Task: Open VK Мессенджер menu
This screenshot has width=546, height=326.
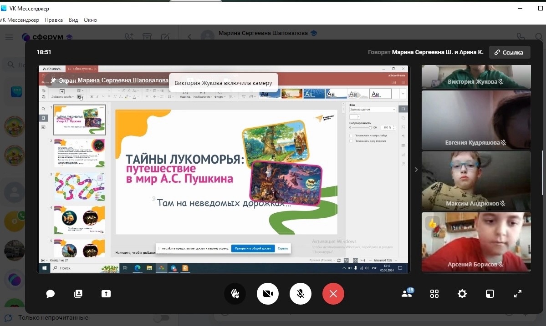Action: (x=20, y=20)
